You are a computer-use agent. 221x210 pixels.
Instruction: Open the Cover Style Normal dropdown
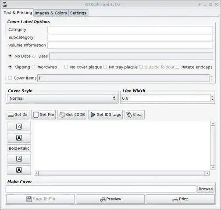[x=62, y=98]
